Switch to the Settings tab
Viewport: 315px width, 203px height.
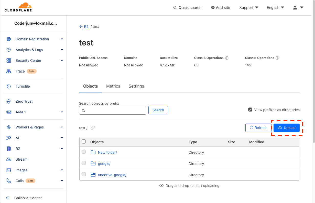point(136,86)
